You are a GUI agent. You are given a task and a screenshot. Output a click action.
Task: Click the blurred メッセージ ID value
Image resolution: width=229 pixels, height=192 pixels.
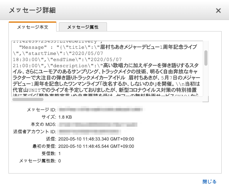100,109
